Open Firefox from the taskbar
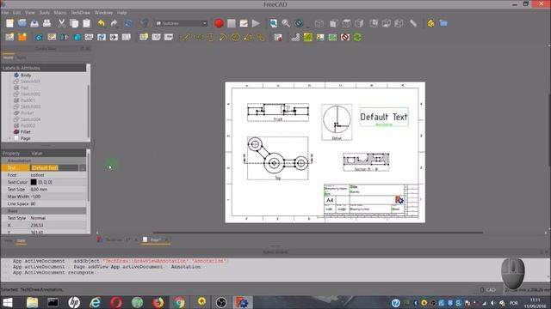This screenshot has width=551, height=309. click(x=158, y=302)
